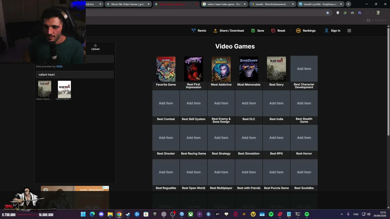Screen dimensions: 390x219
Task: Open Microsoft Edge from the taskbar
Action: pos(92,214)
